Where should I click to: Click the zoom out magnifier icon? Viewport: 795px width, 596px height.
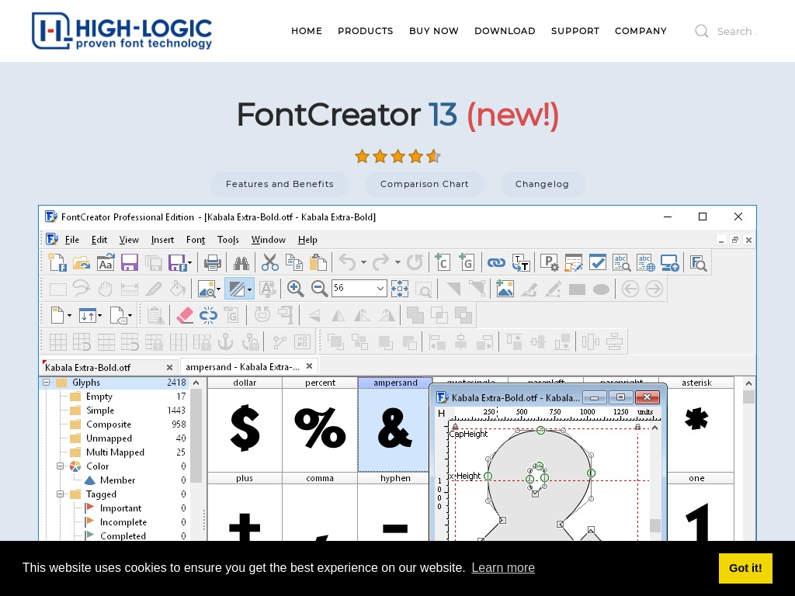[319, 289]
